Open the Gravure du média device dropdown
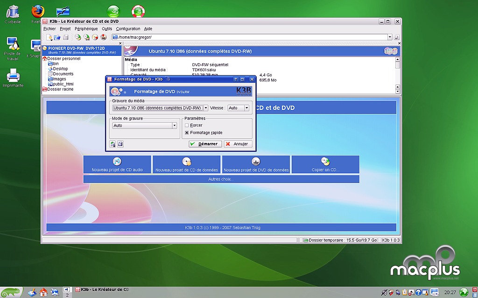 pos(160,108)
